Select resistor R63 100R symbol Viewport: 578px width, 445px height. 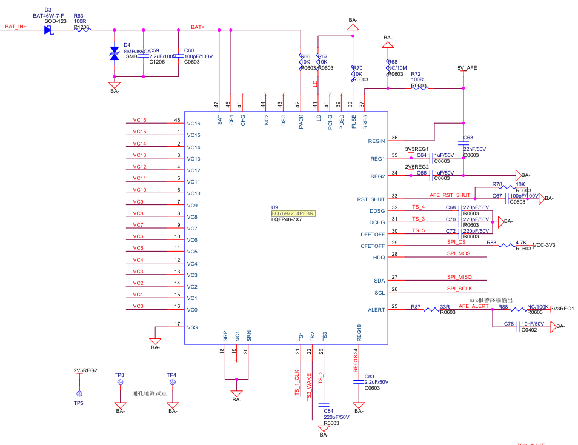point(82,30)
